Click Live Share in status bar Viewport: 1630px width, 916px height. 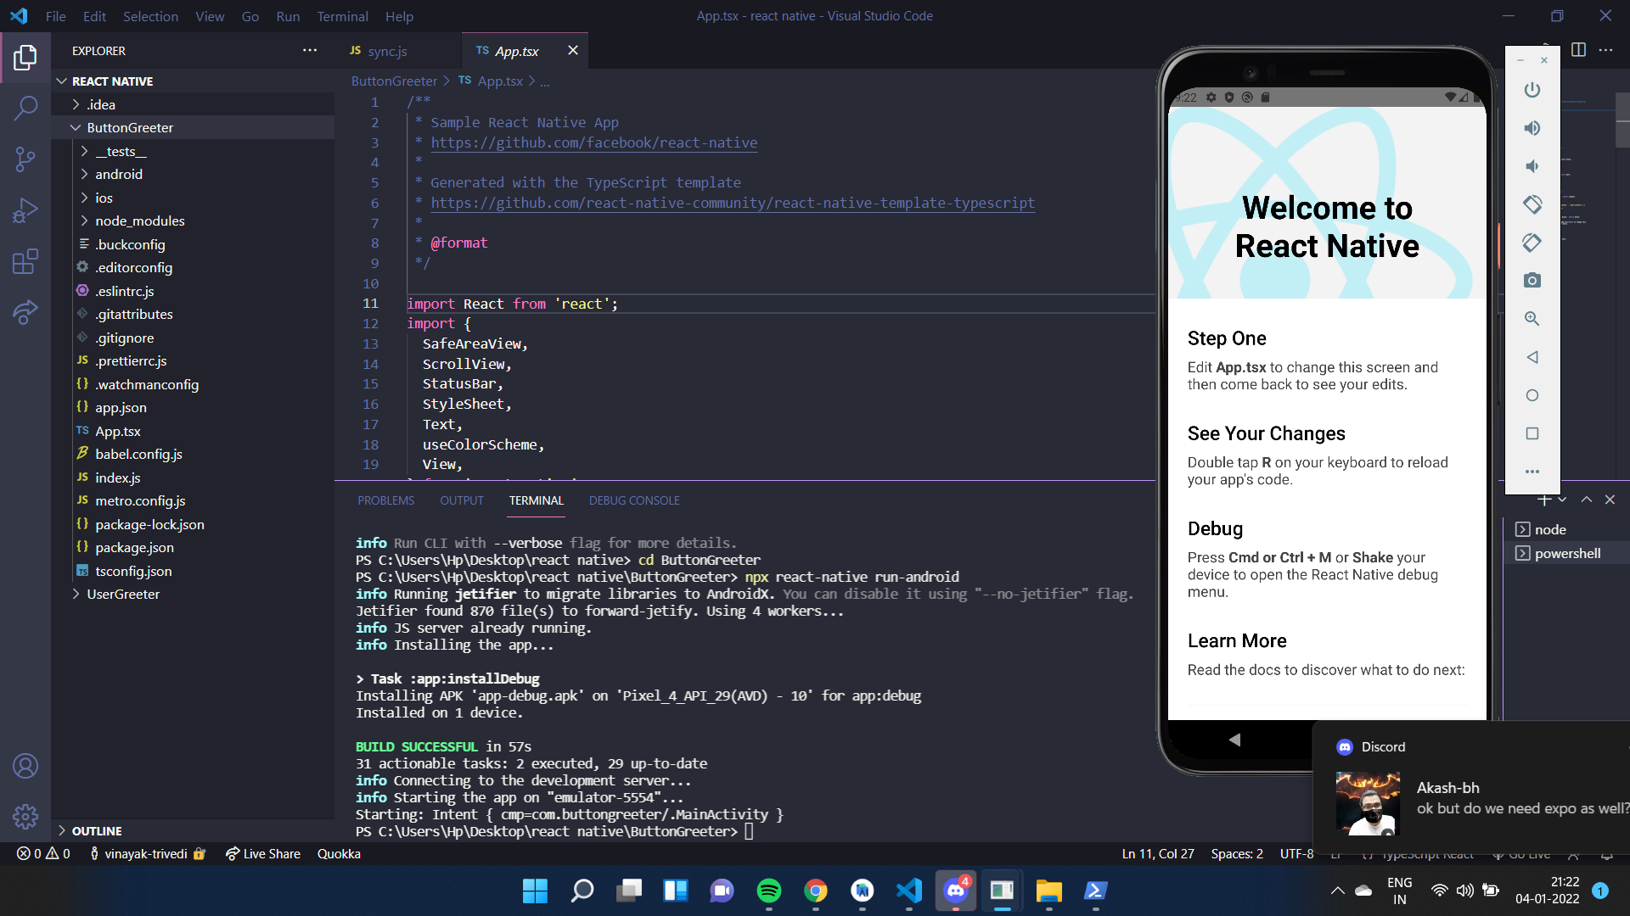[262, 854]
